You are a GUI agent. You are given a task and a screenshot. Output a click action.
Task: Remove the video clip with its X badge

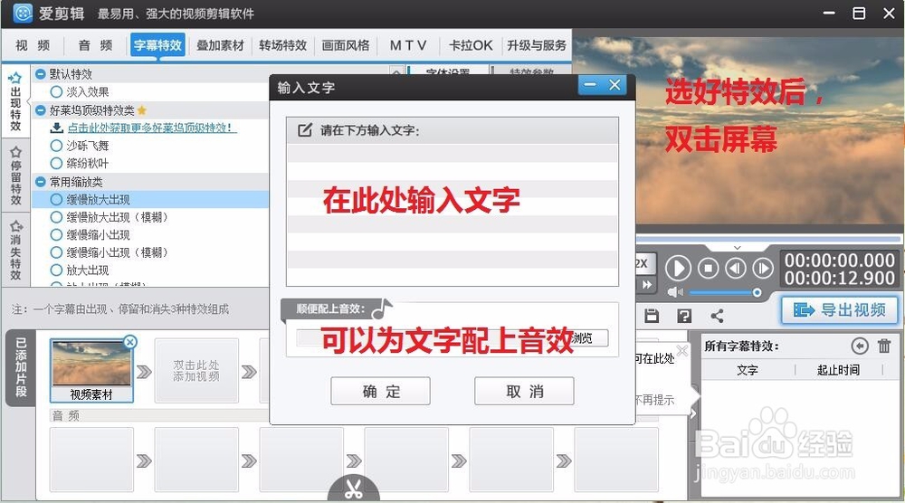tap(130, 342)
